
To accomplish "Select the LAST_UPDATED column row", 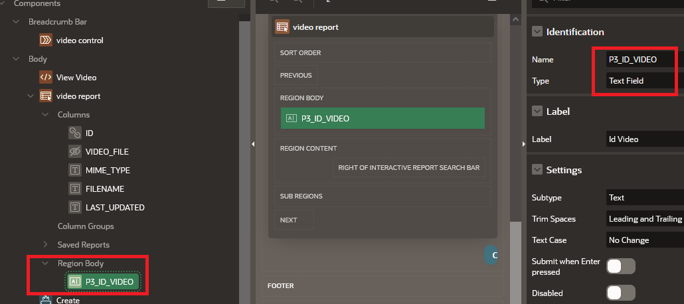I will [x=115, y=207].
